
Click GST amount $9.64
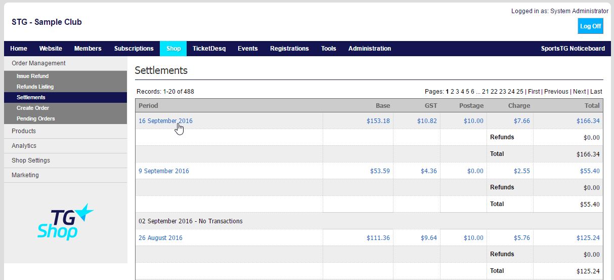pos(429,238)
